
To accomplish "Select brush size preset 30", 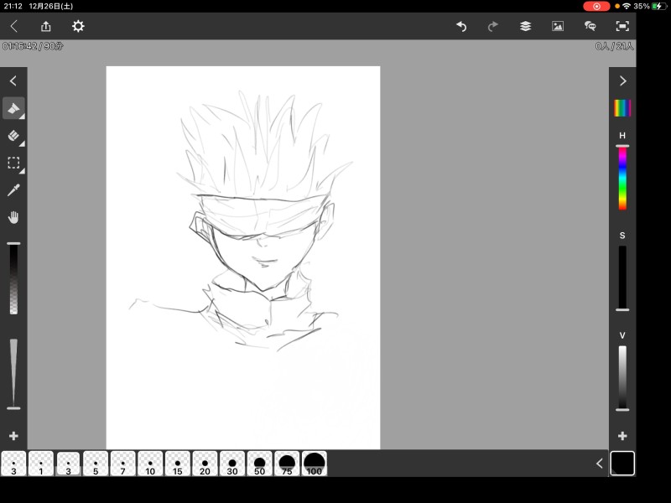I will (232, 464).
